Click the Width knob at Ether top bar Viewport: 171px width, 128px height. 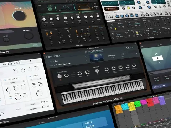tap(10, 64)
